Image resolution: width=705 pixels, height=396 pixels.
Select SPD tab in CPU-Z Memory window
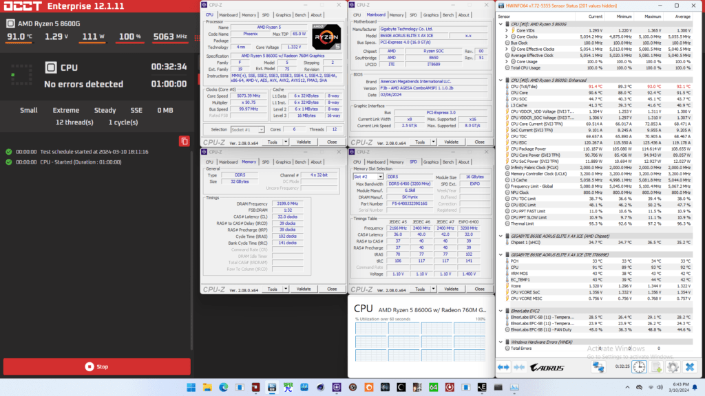[266, 162]
